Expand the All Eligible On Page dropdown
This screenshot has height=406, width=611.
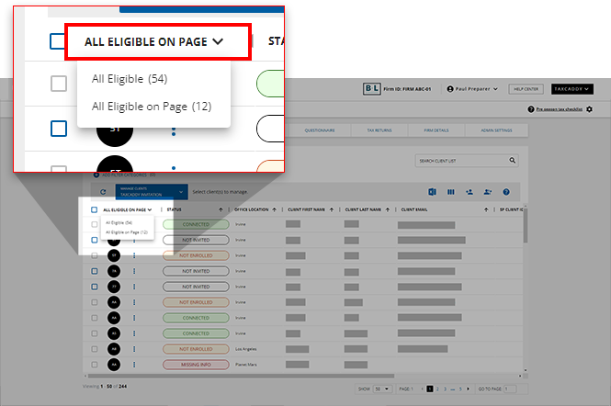tap(156, 41)
